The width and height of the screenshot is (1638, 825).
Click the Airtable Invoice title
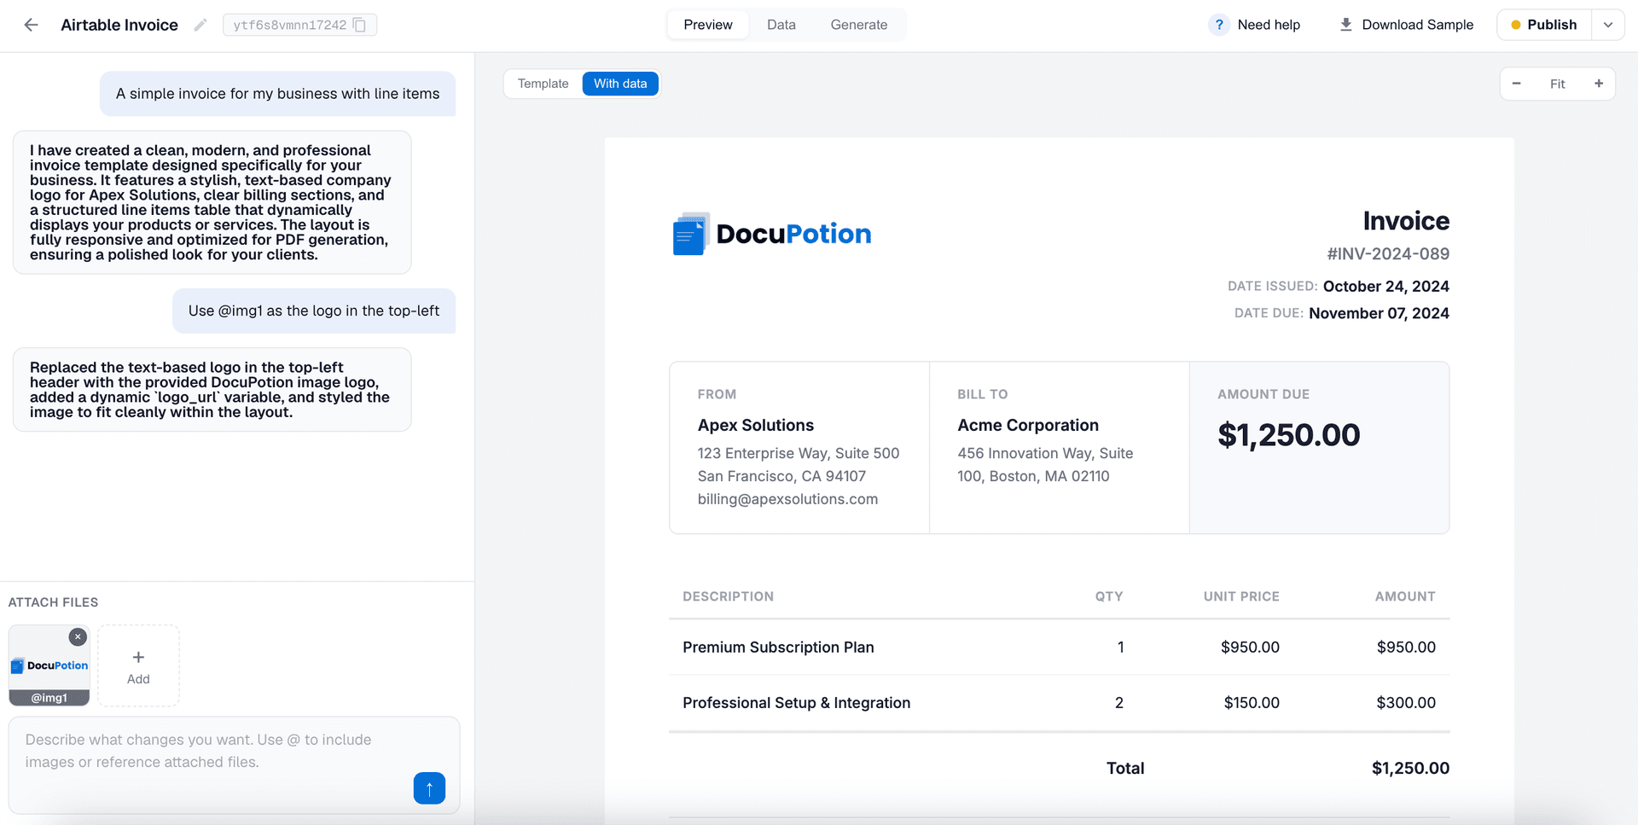(119, 25)
